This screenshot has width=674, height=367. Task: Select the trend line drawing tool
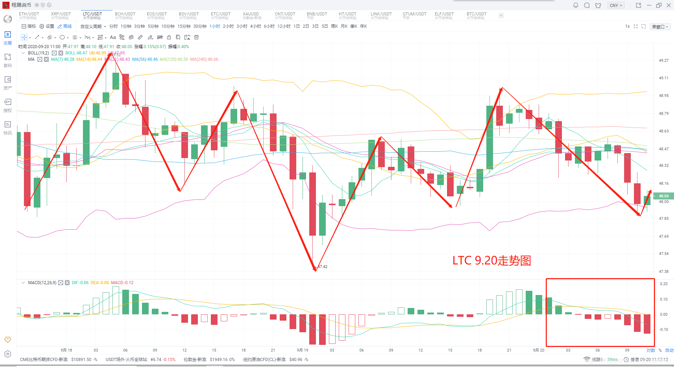pyautogui.click(x=37, y=37)
